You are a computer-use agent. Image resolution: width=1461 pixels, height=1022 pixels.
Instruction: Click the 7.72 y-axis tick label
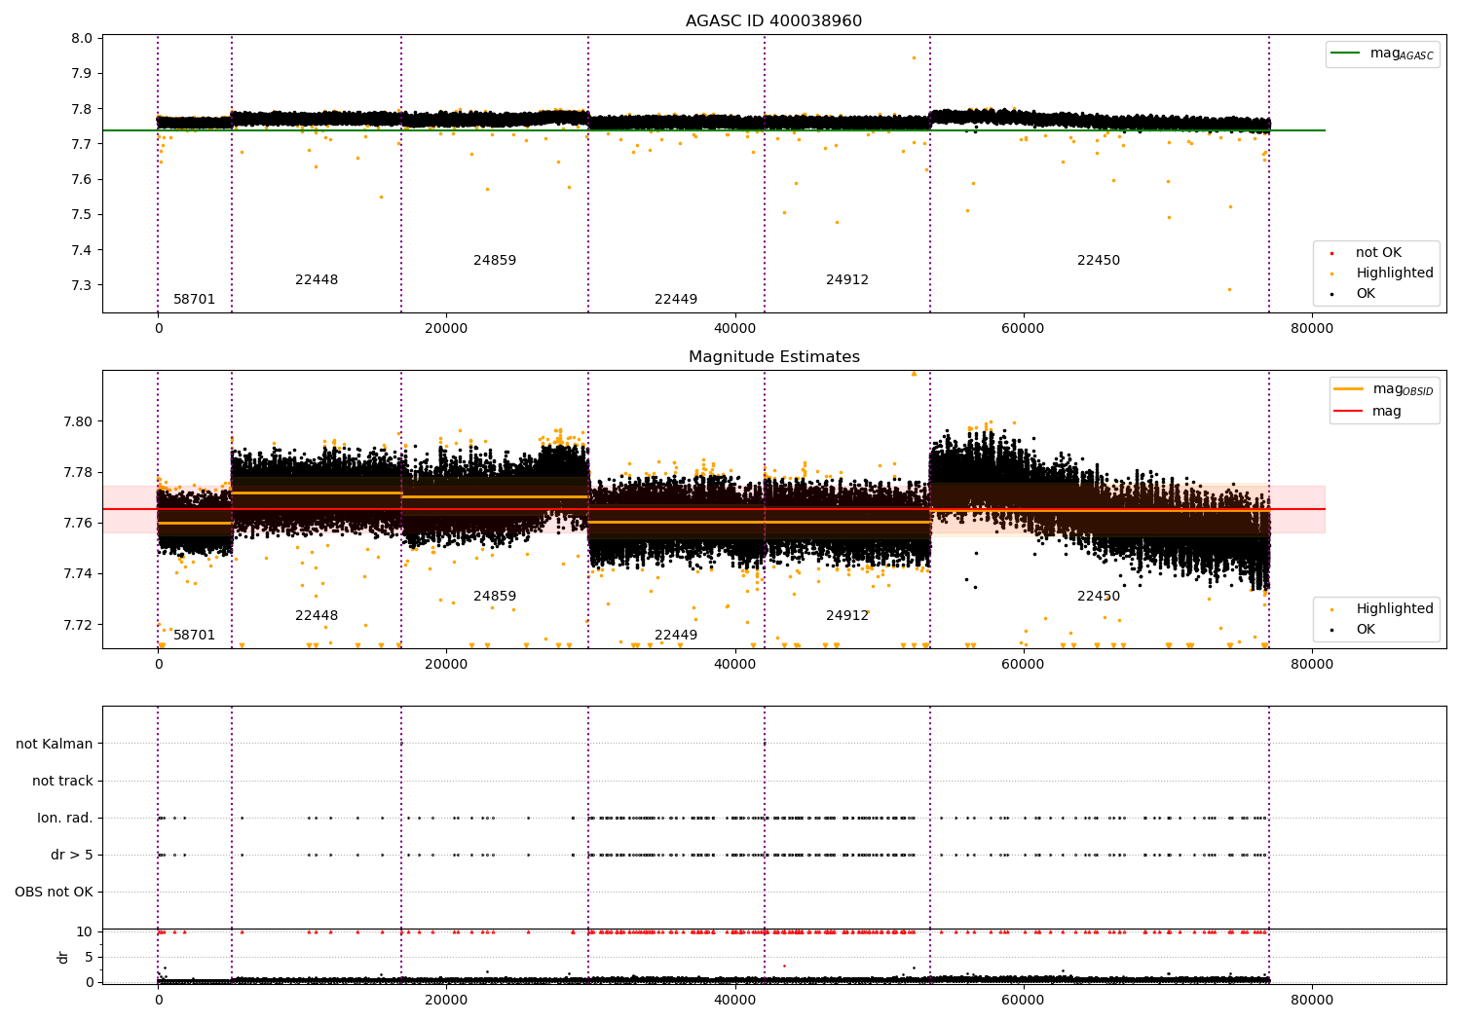(x=78, y=624)
